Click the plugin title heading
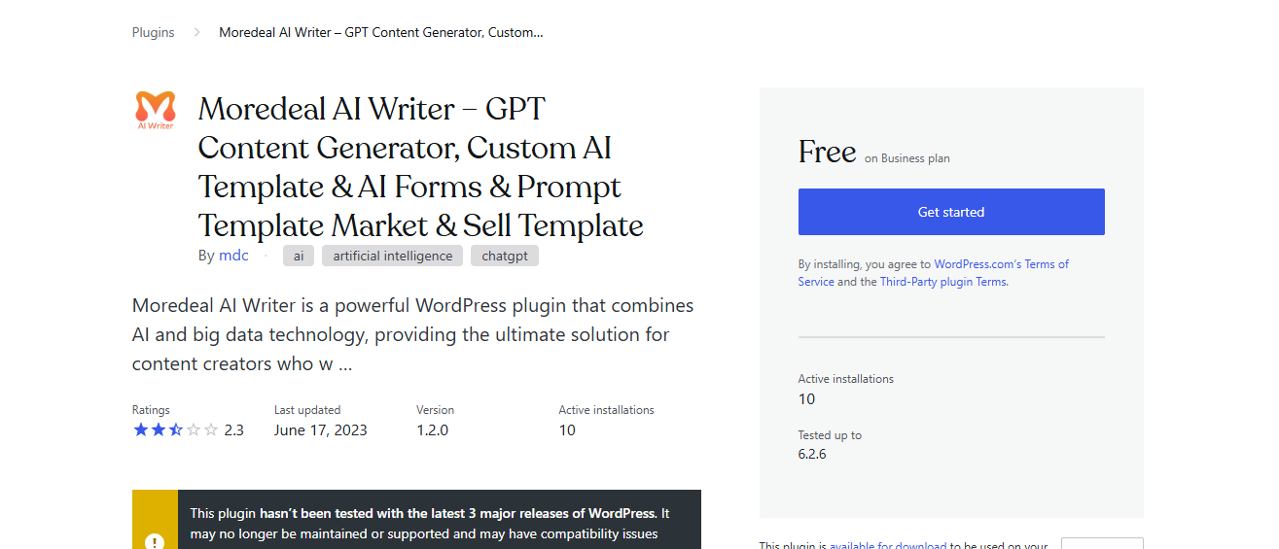The image size is (1279, 549). tap(421, 167)
